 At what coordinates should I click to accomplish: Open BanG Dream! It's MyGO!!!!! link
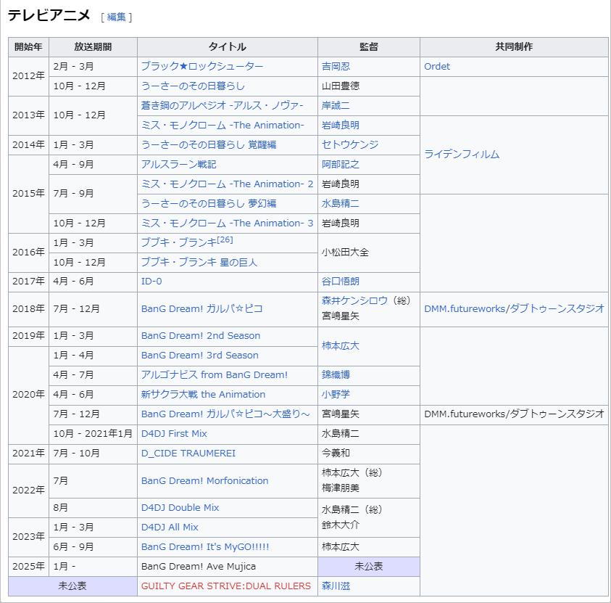[205, 547]
